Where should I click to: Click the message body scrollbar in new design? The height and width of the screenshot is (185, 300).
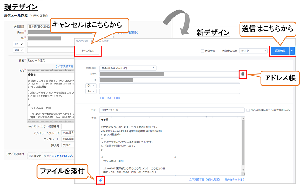pos(243,143)
